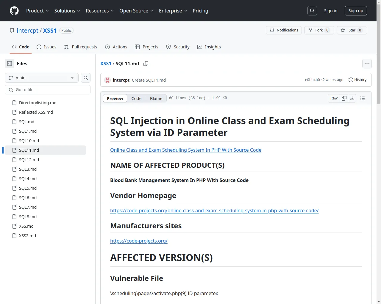381x304 pixels.
Task: Open SQL7.md in file tree
Action: point(45,207)
